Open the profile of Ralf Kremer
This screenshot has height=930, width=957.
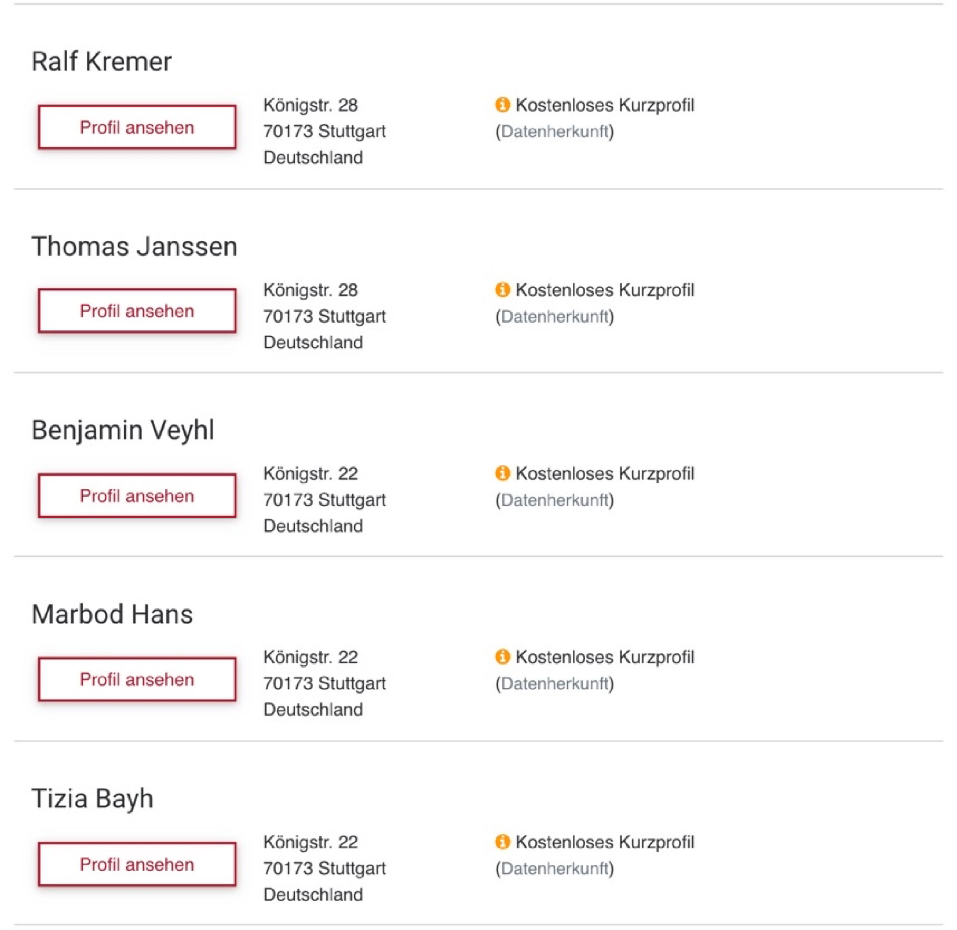137,128
